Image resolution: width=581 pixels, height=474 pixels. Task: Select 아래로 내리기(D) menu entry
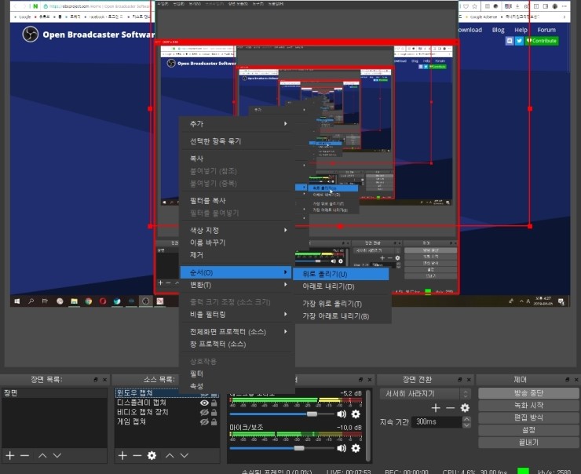point(341,286)
